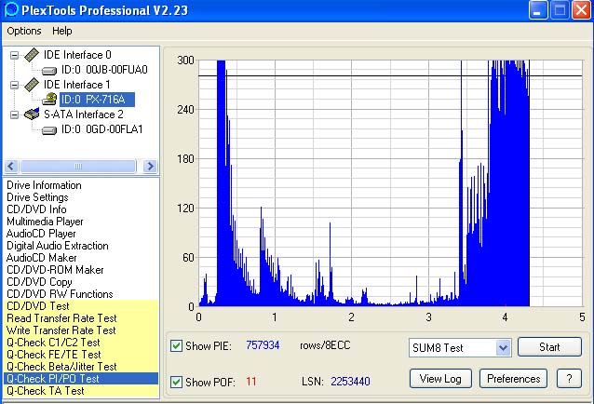Open AudioCD Maker

[42, 258]
